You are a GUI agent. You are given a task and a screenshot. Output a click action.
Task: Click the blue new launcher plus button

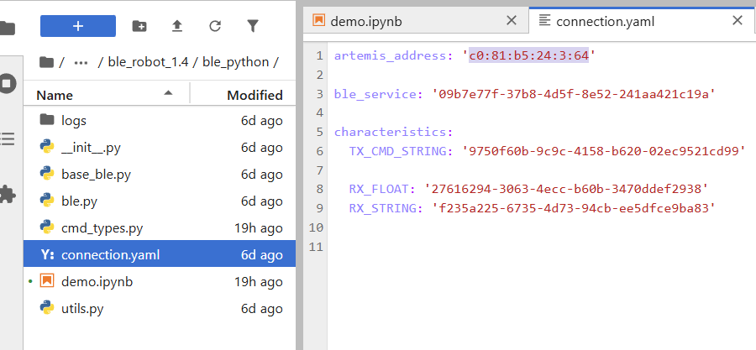coord(77,26)
